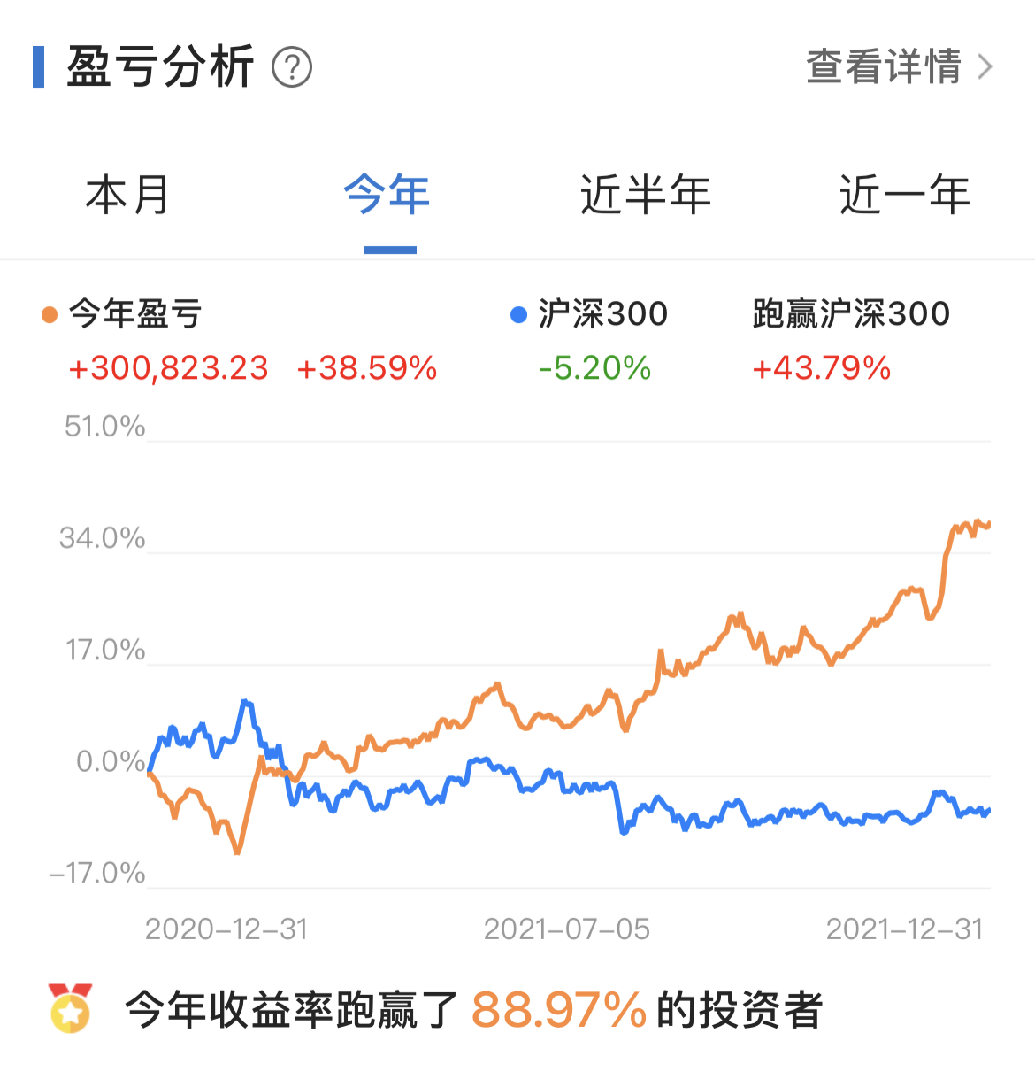Tap the -5.20% 沪深300 value

pyautogui.click(x=595, y=368)
